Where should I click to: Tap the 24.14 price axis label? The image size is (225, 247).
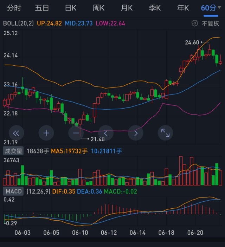coord(11,55)
